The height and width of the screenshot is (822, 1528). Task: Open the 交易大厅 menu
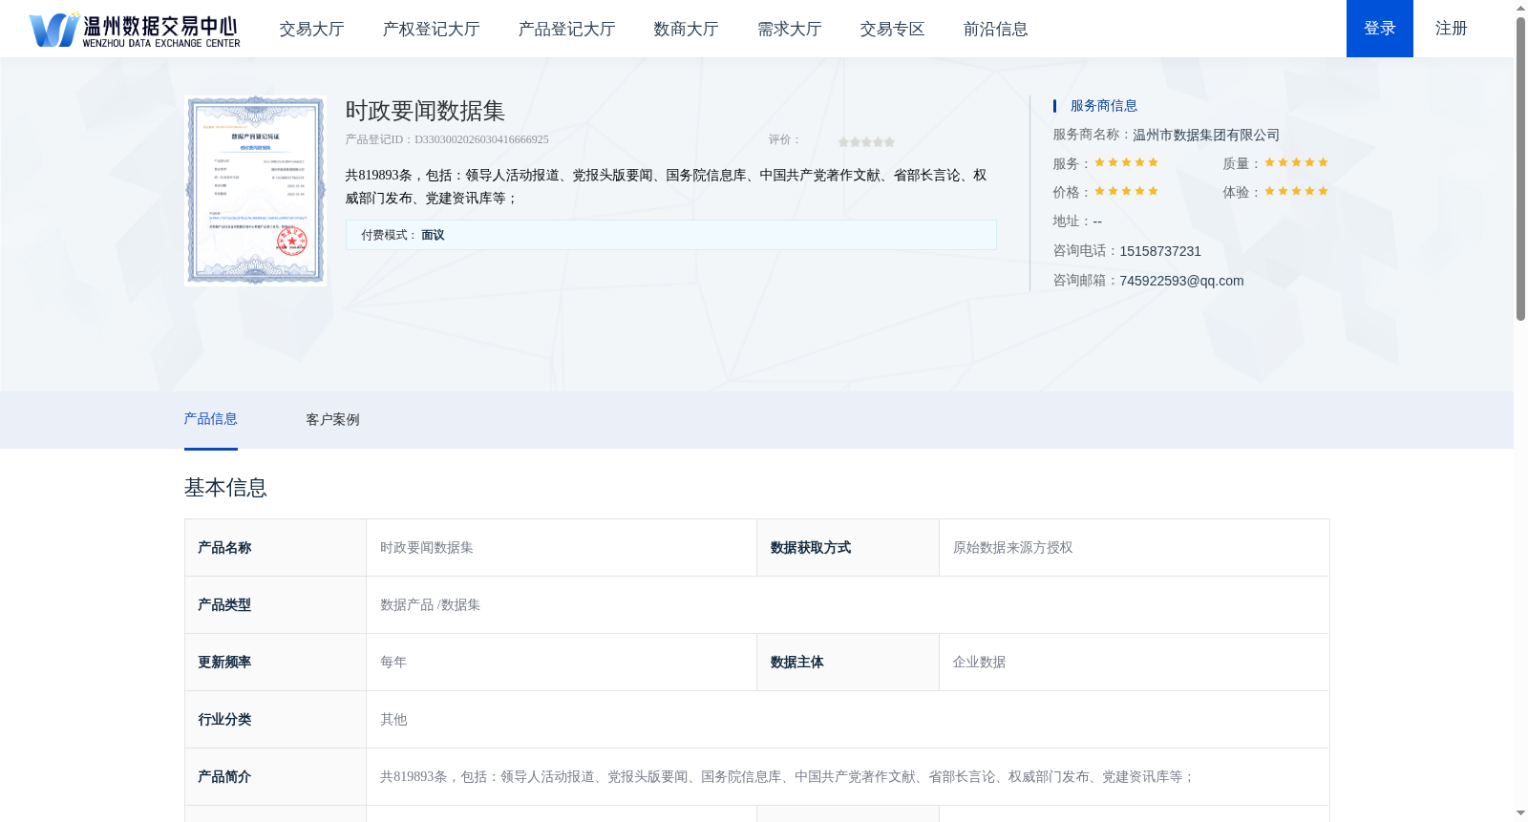[311, 29]
